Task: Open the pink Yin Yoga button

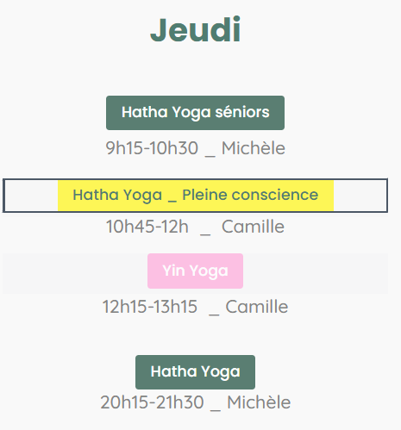Action: point(195,271)
